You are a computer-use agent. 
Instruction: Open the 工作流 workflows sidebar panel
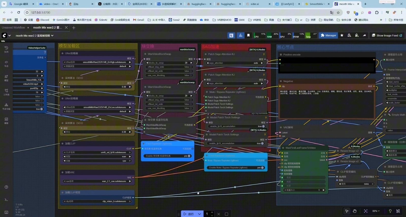coord(6,92)
